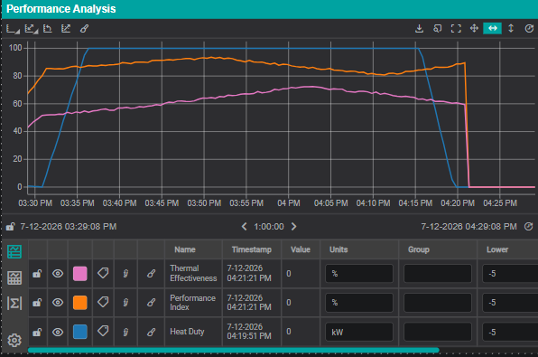Click the 1:00:00 time span
The height and width of the screenshot is (357, 538).
(269, 227)
